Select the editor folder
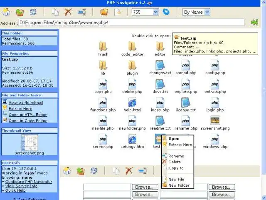Viewport: 266px width, 200px height. coord(160,46)
